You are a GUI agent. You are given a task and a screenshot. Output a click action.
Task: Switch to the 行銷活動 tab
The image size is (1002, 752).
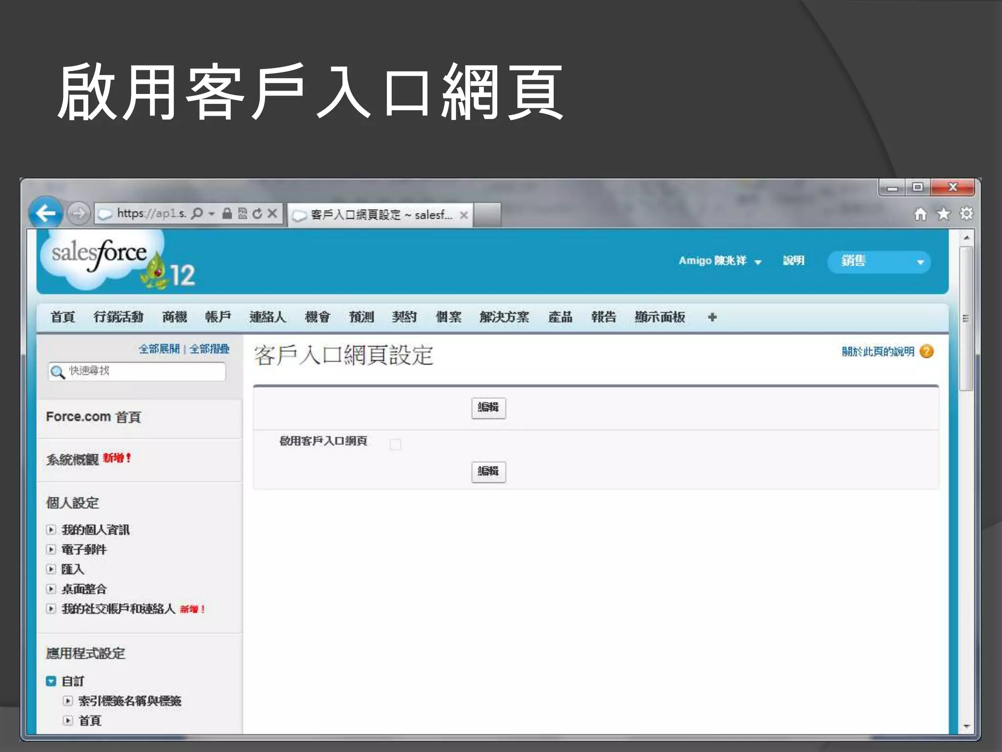118,317
